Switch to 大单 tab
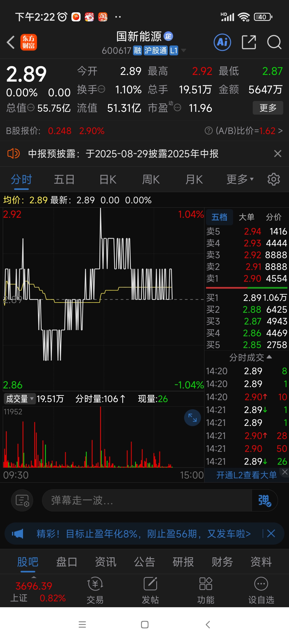This screenshot has height=642, width=289. click(x=246, y=217)
